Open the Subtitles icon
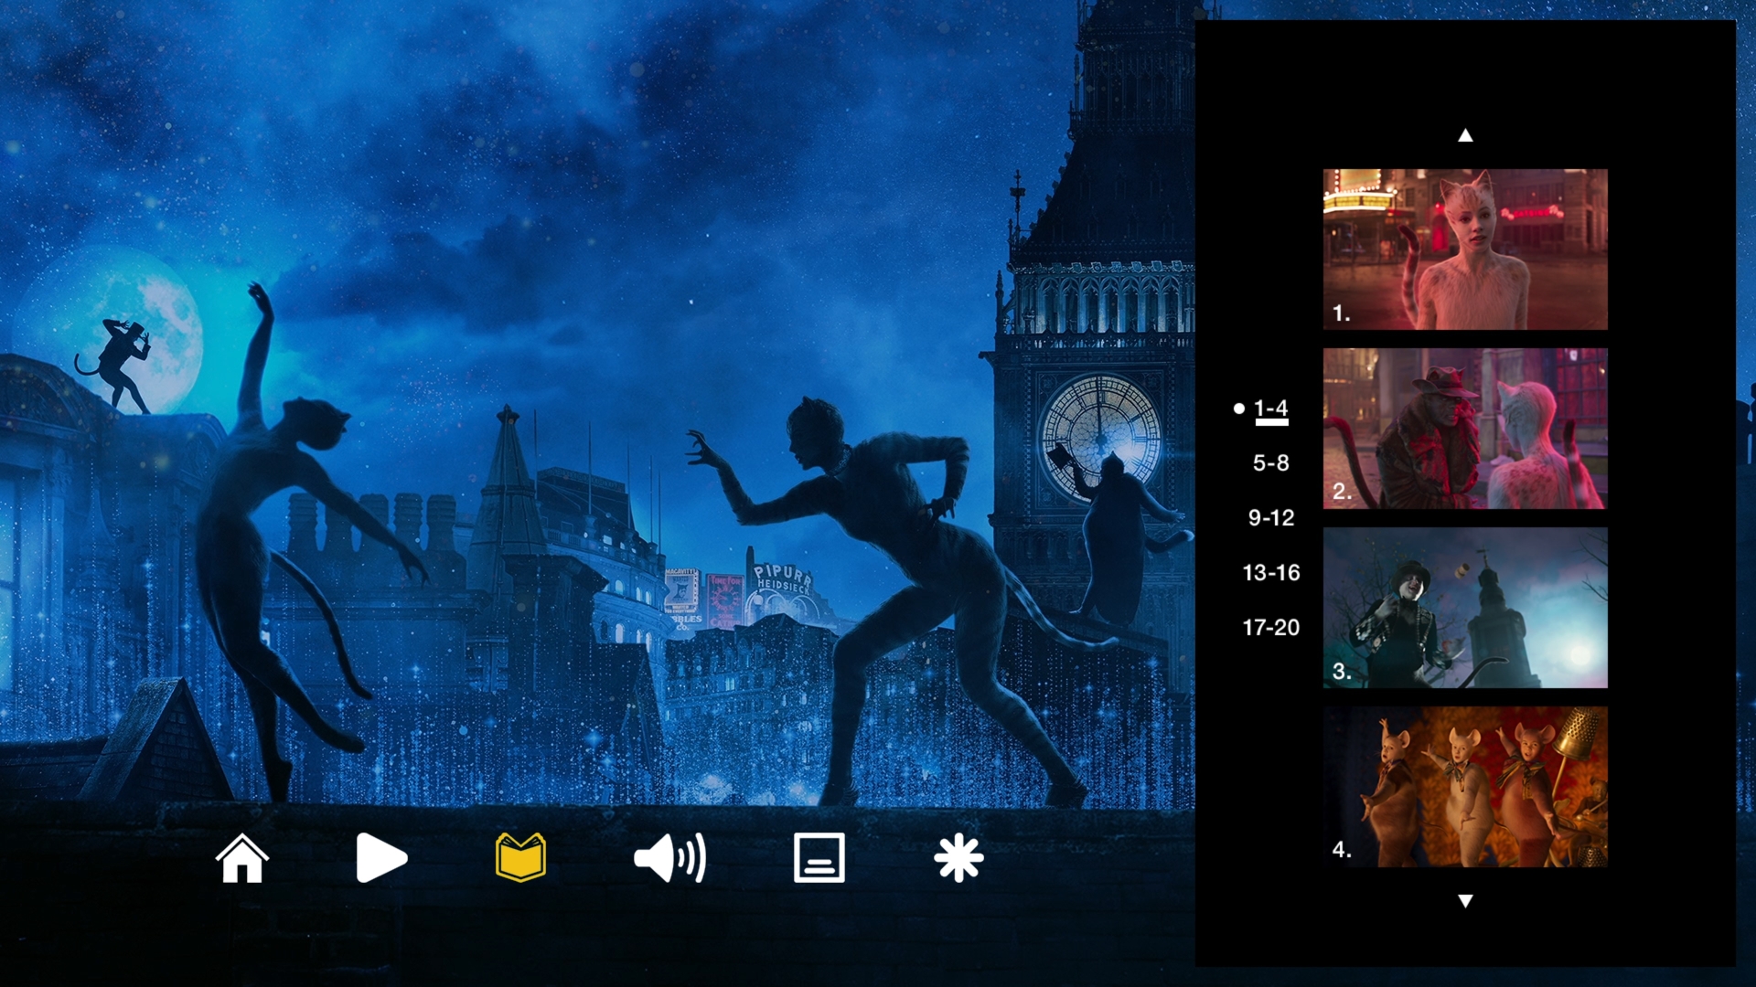The height and width of the screenshot is (987, 1756). pyautogui.click(x=819, y=857)
